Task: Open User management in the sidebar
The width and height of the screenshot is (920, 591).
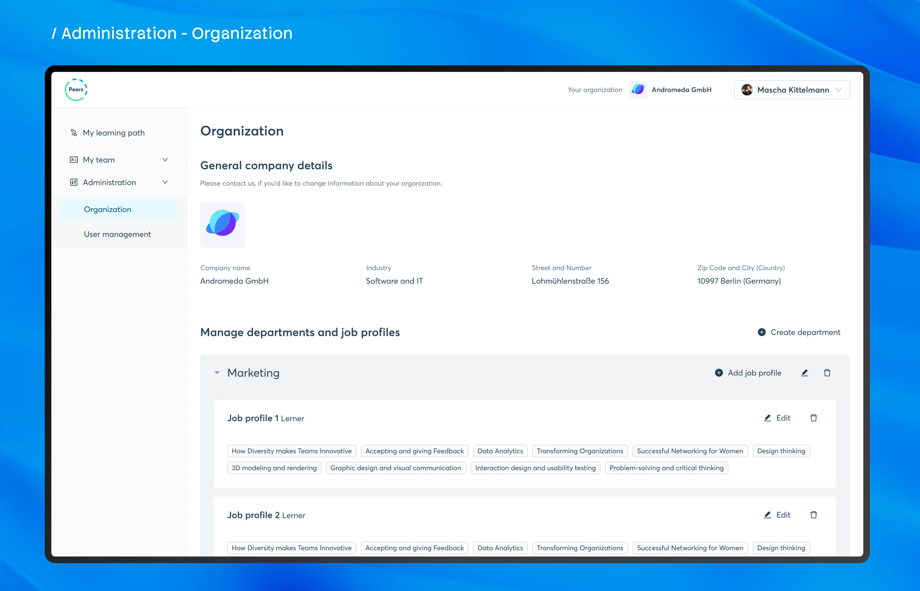Action: point(118,234)
